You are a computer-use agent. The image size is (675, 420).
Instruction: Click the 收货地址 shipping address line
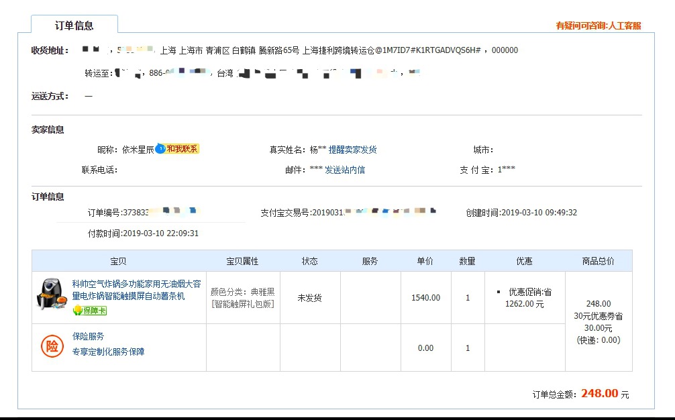click(x=300, y=50)
